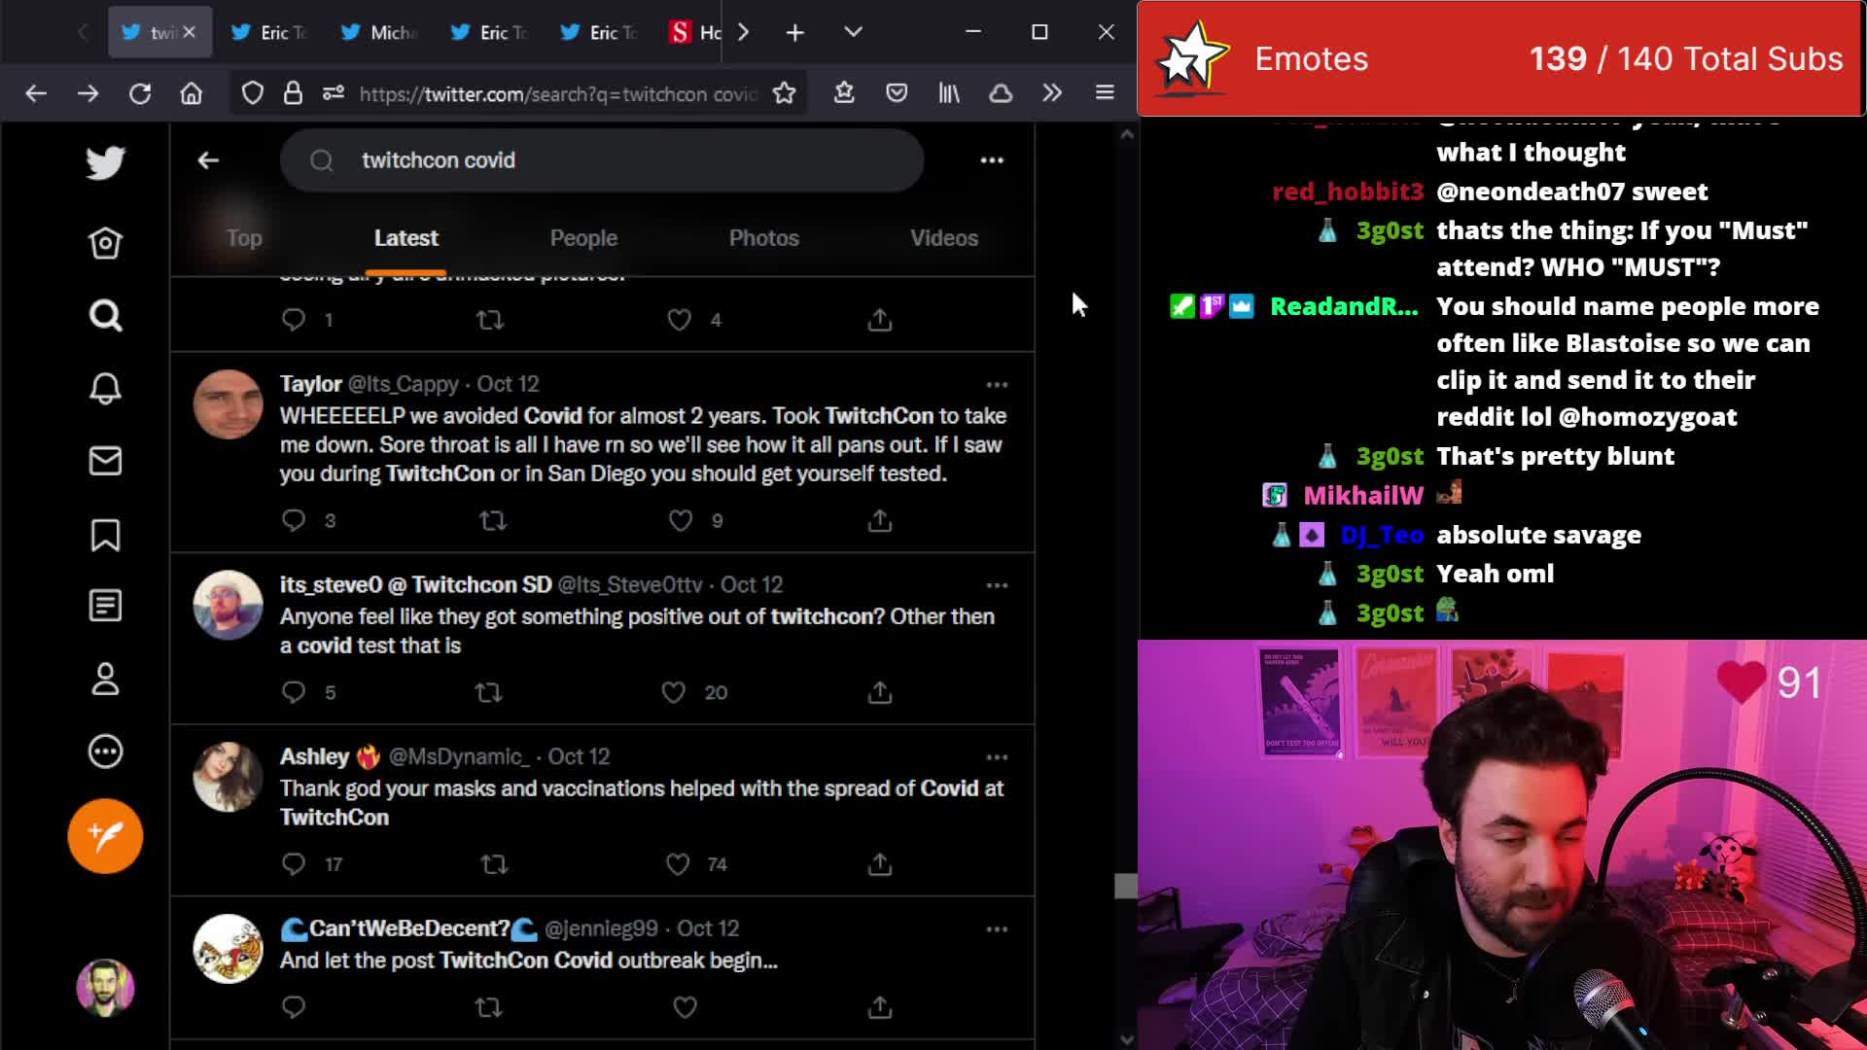Bookmark page with star icon

pos(784,93)
